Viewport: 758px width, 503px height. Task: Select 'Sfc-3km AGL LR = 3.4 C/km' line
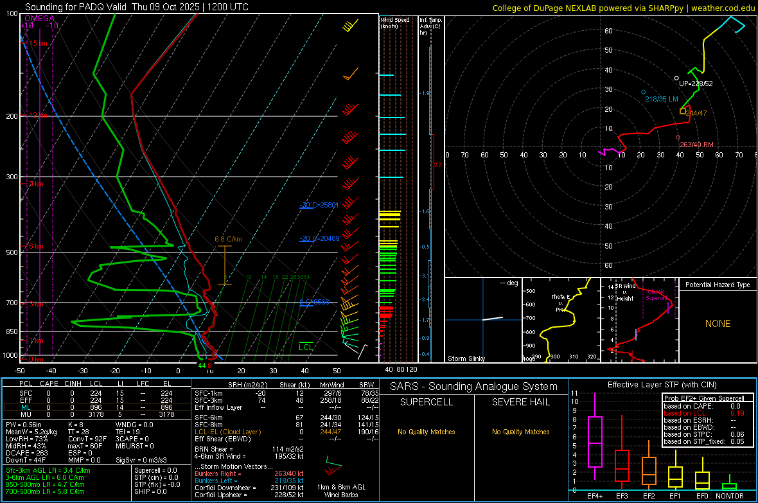pos(48,470)
